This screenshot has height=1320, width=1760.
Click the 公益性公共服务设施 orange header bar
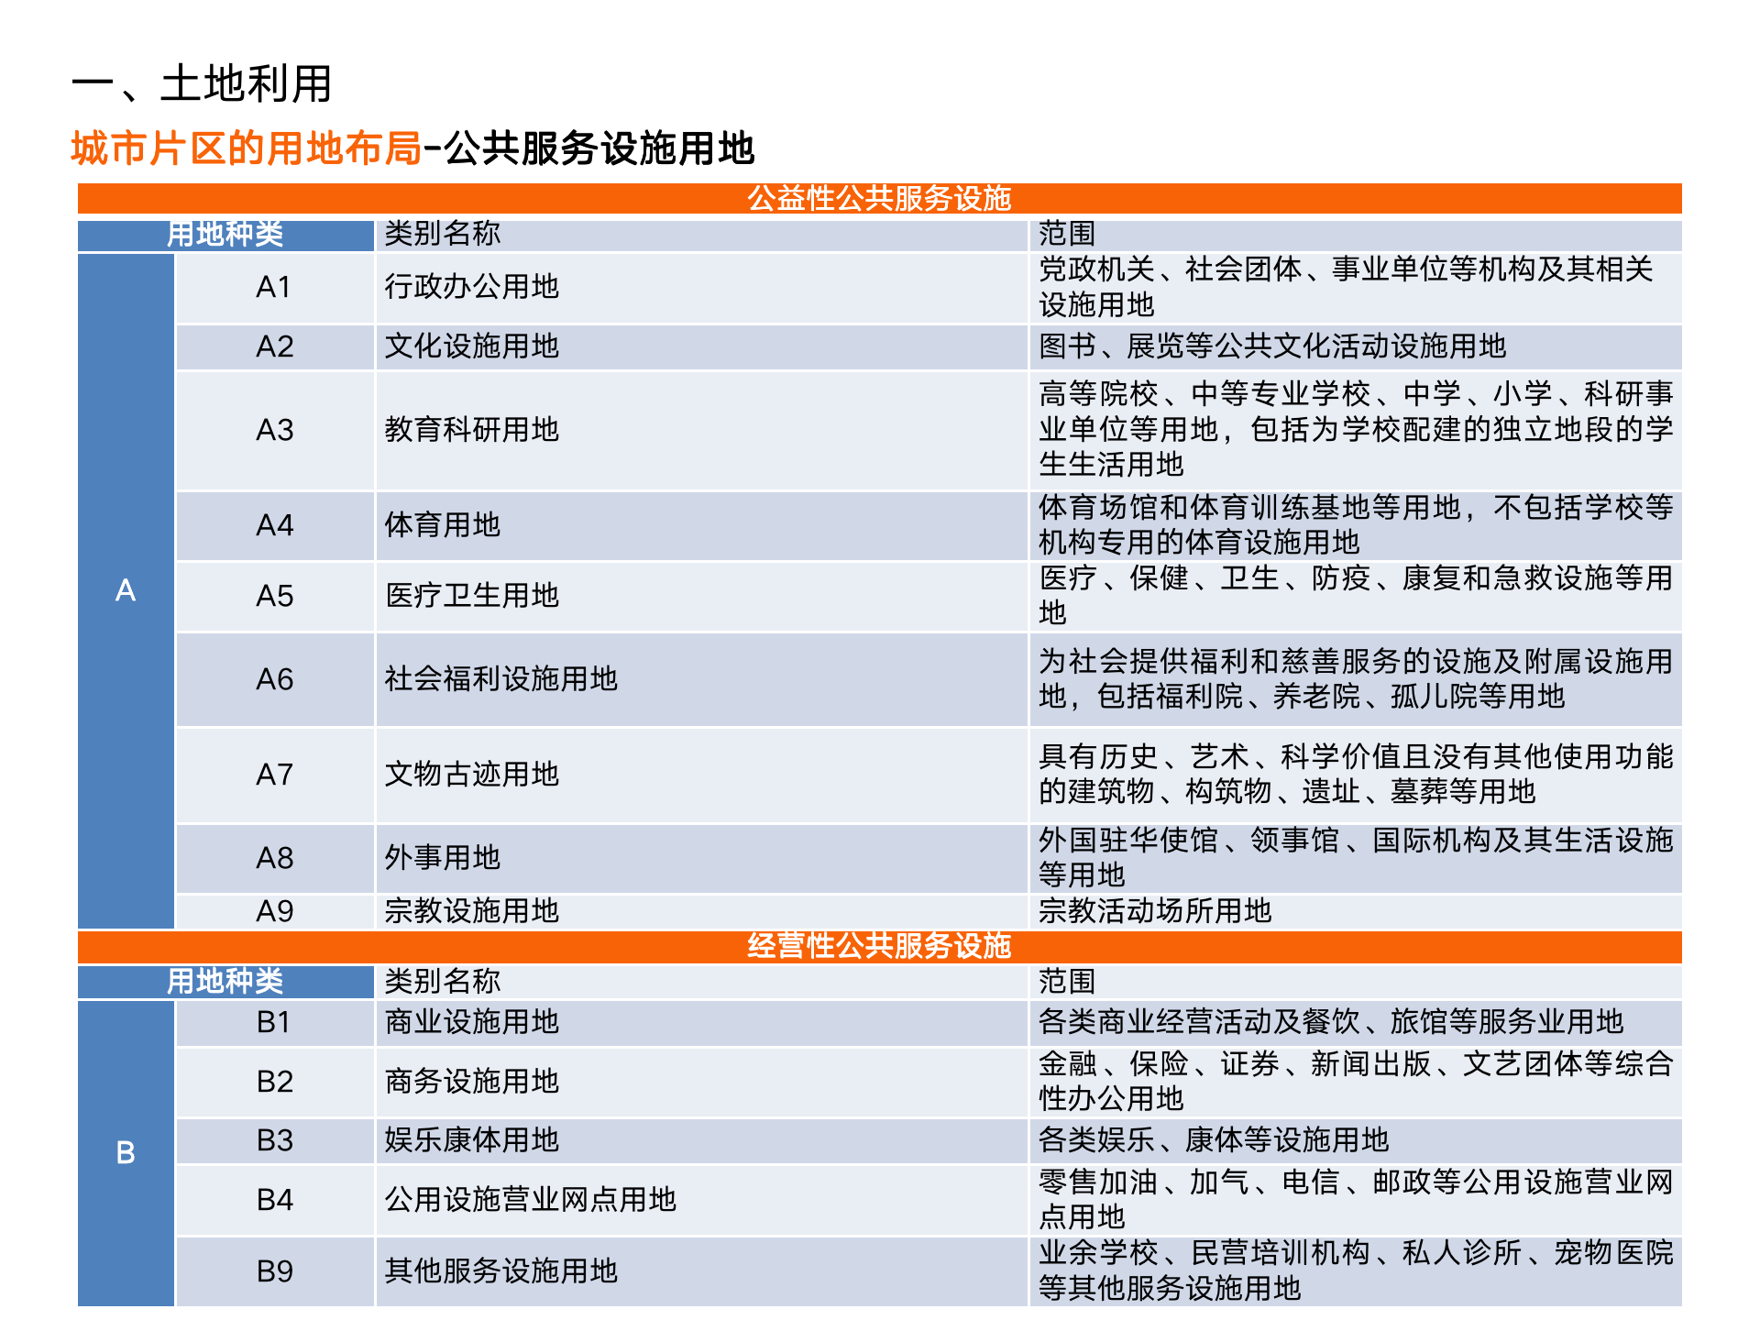coord(878,198)
